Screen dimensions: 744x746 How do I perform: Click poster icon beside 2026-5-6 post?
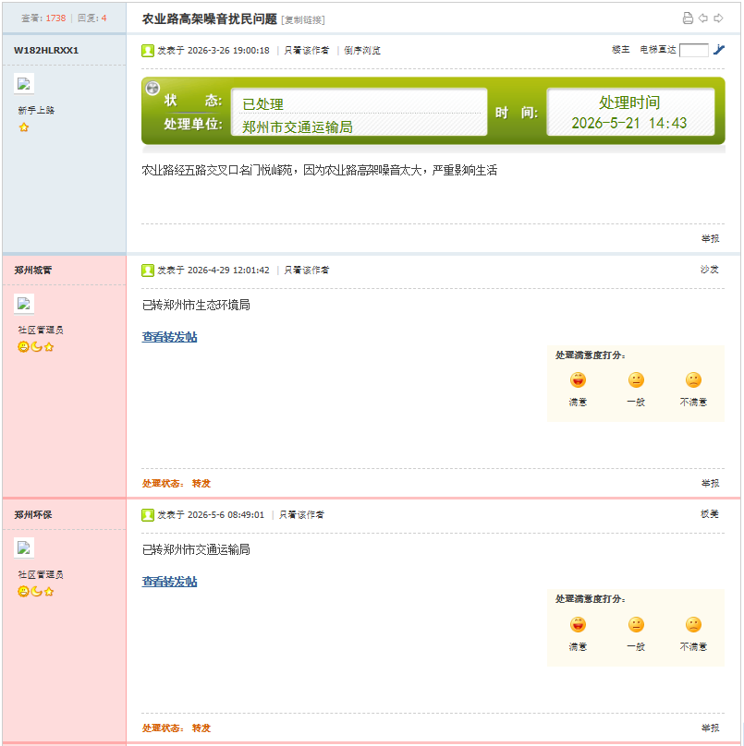tap(148, 515)
